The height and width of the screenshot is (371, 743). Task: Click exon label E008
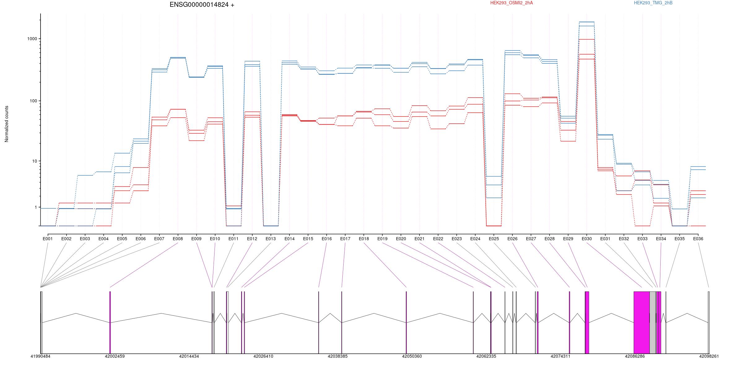point(178,239)
